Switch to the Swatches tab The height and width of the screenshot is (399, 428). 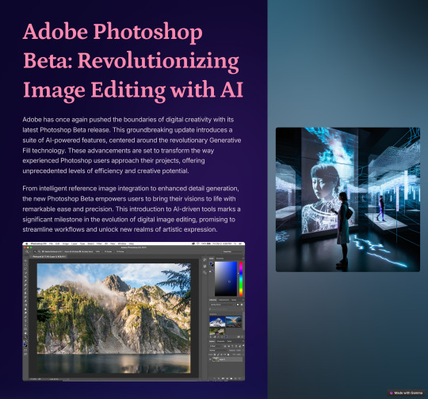click(220, 259)
